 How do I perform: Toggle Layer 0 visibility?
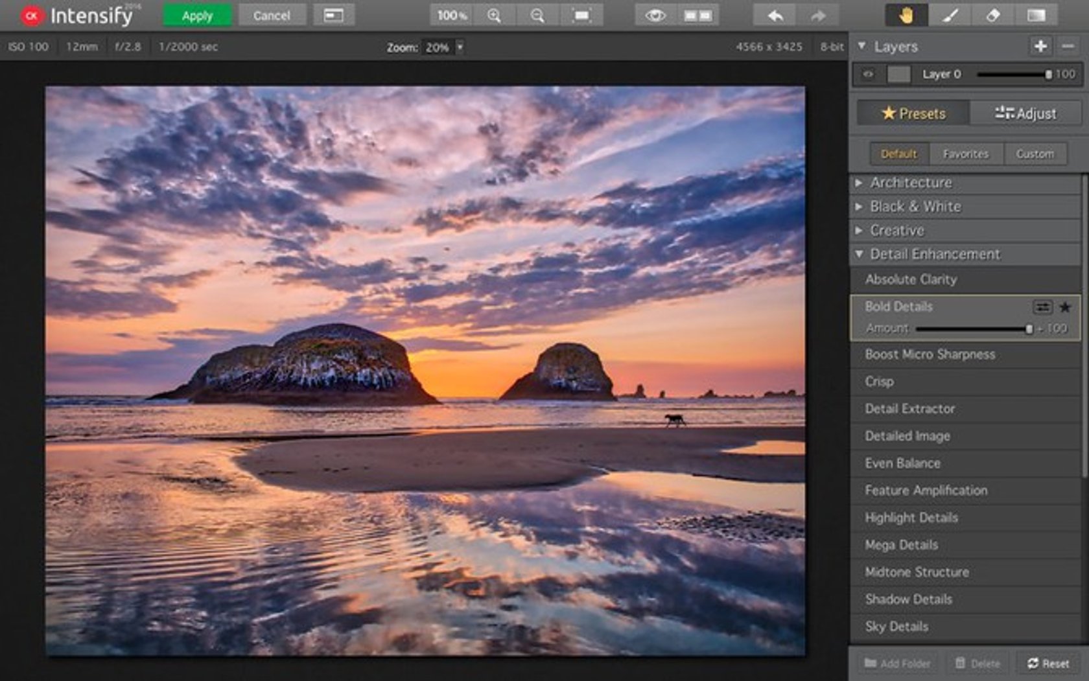pyautogui.click(x=869, y=74)
